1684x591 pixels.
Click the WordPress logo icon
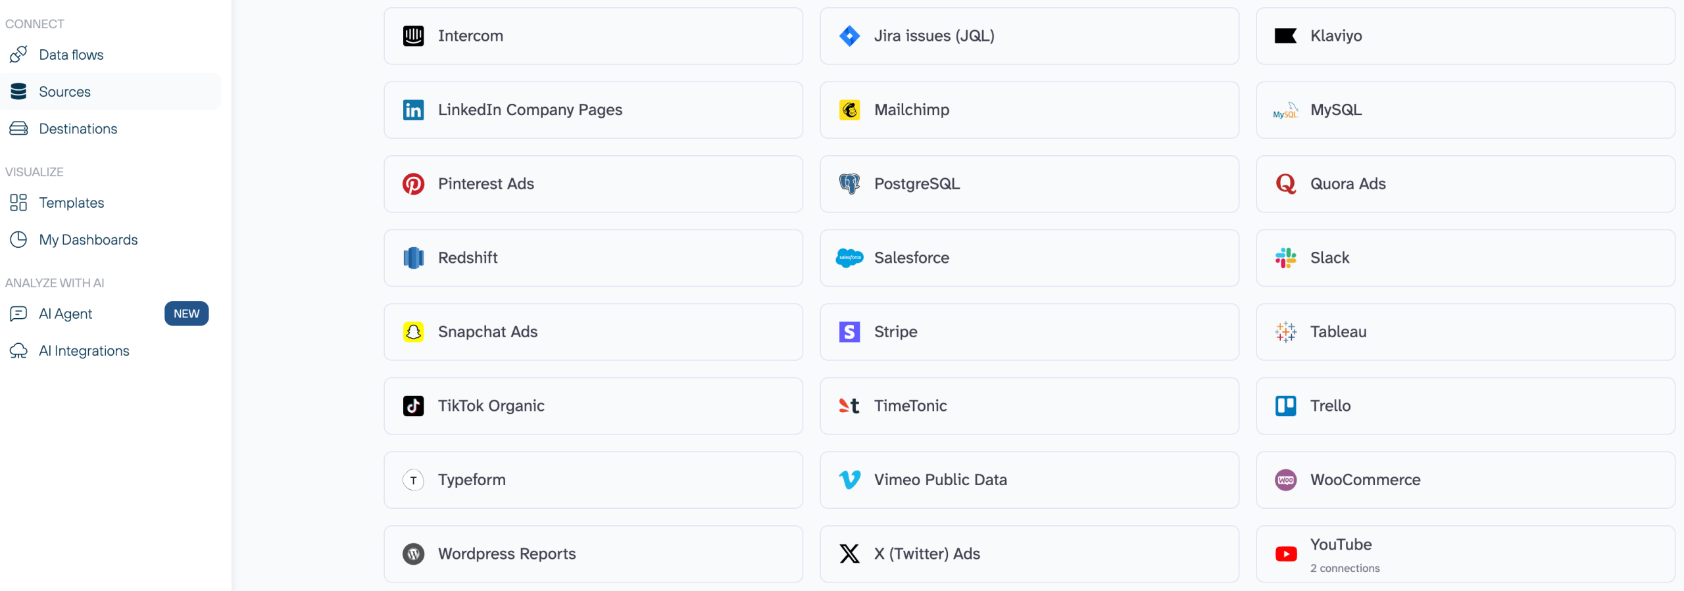point(413,554)
